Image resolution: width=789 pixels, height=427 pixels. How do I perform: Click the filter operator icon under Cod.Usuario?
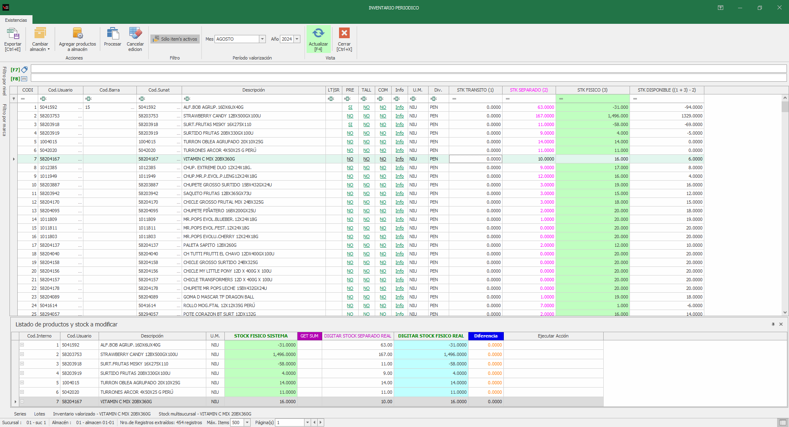[43, 99]
